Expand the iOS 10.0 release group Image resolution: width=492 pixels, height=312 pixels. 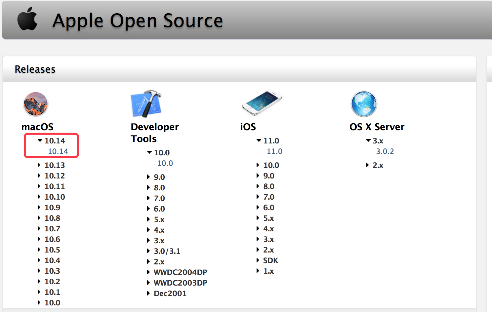tap(258, 165)
